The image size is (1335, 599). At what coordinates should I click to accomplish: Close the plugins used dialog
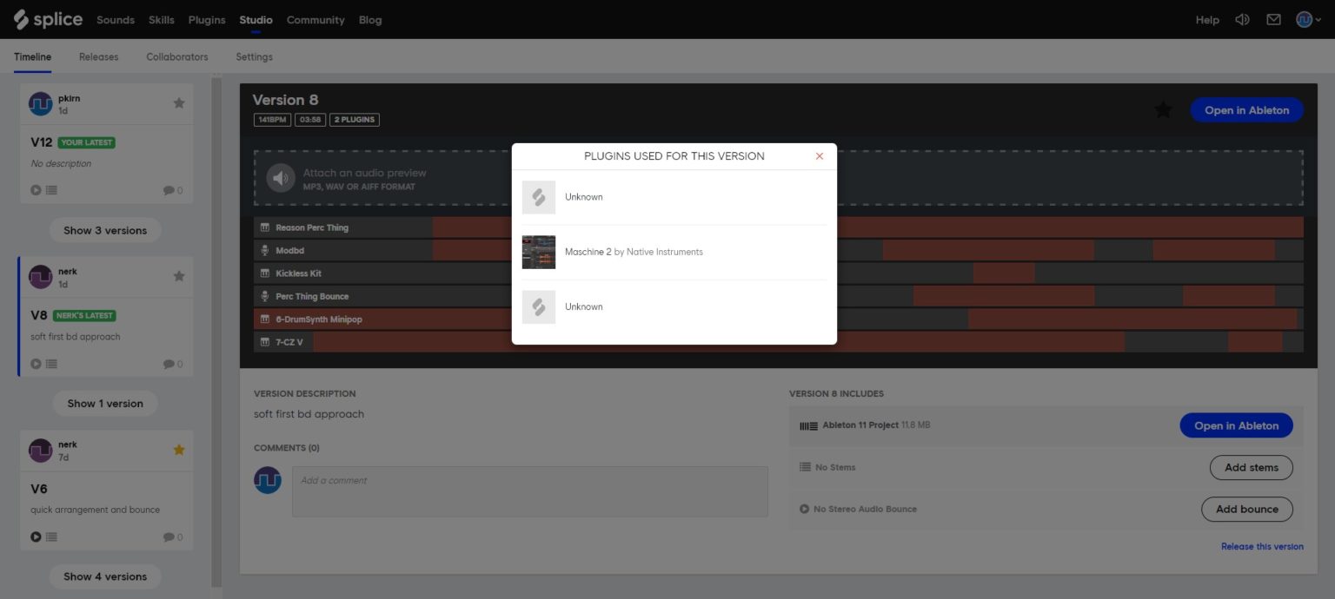pos(819,156)
